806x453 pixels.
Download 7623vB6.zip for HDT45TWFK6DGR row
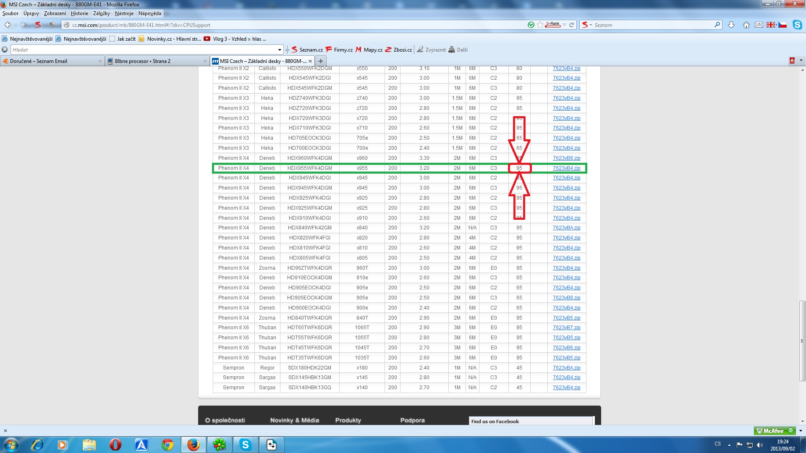tap(566, 348)
